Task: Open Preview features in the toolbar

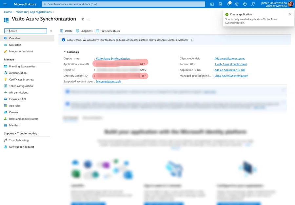Action: 108,31
